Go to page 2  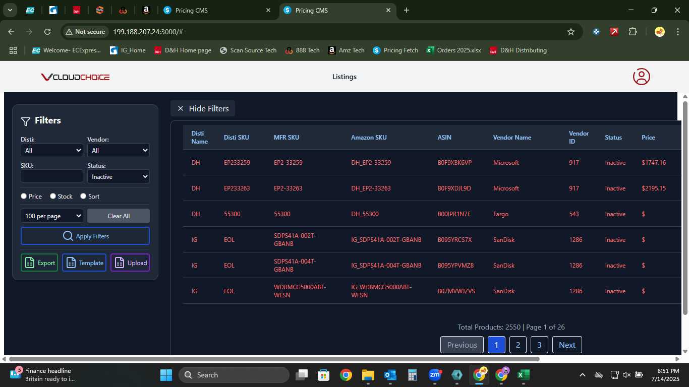[518, 345]
